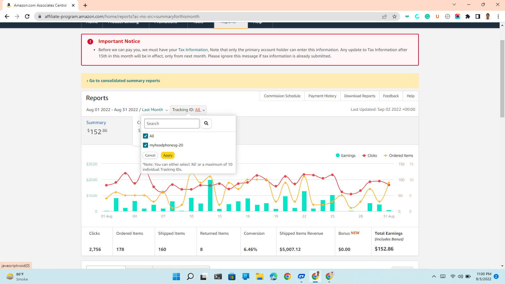Click the Important Notice alert icon

click(90, 42)
